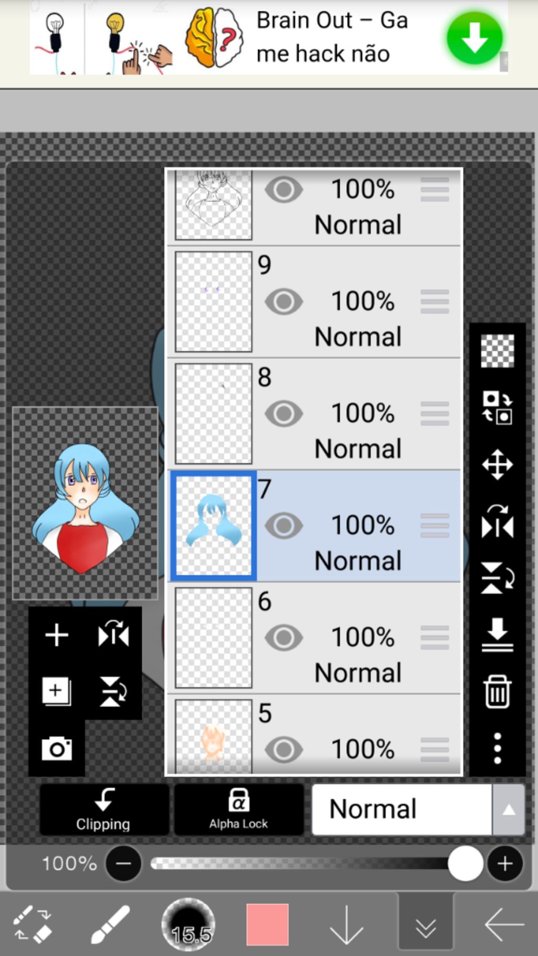
Task: Open brush size 15.5 settings
Action: (188, 924)
